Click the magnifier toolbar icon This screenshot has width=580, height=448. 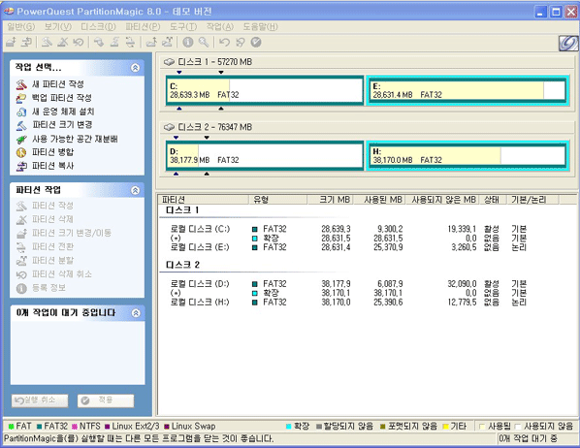tap(204, 42)
